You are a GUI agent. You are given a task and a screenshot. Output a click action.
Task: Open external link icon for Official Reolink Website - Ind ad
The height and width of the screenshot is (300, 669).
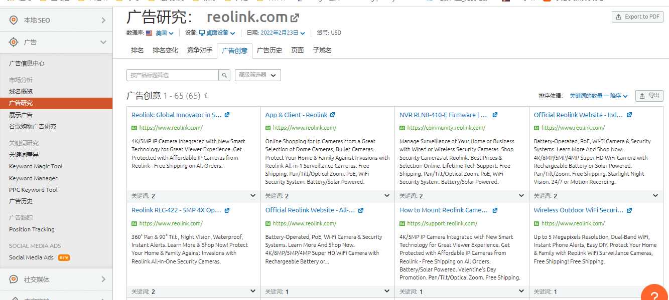[629, 115]
